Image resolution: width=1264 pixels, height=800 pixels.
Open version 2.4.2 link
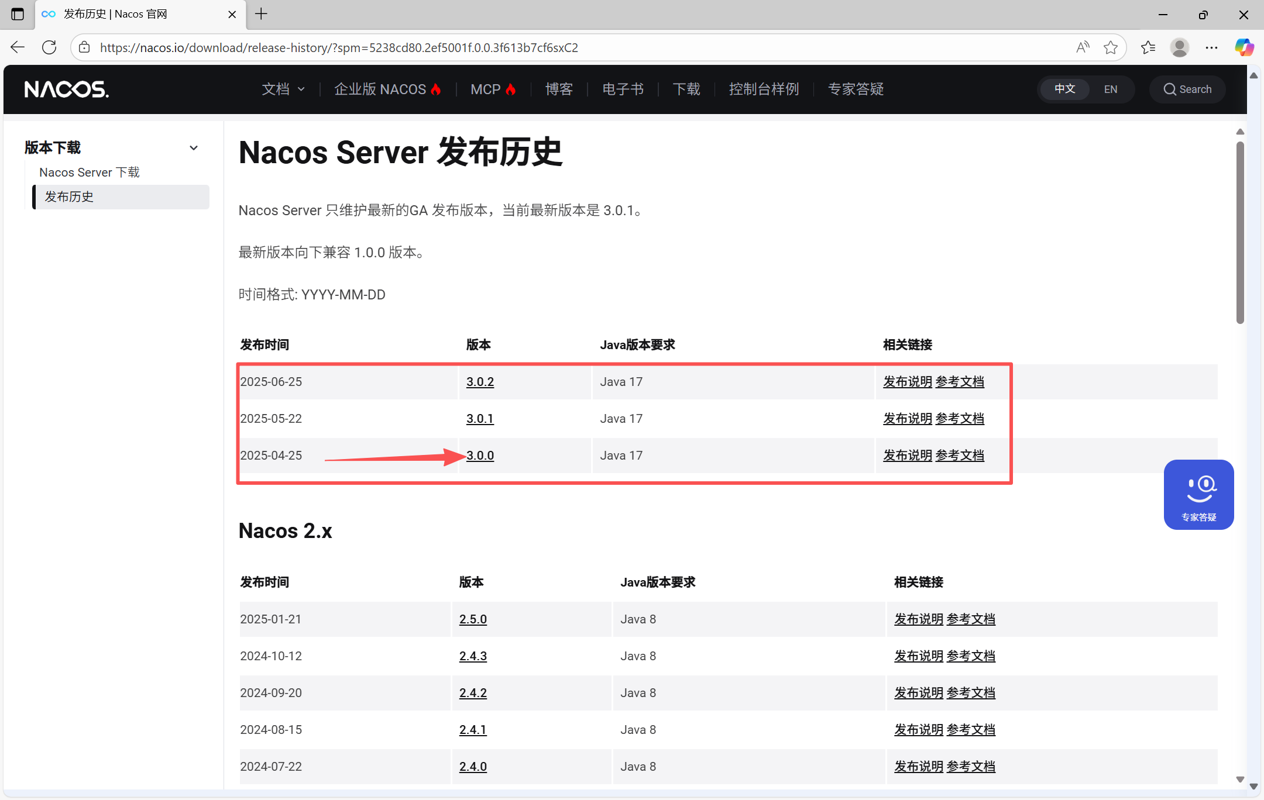click(473, 693)
